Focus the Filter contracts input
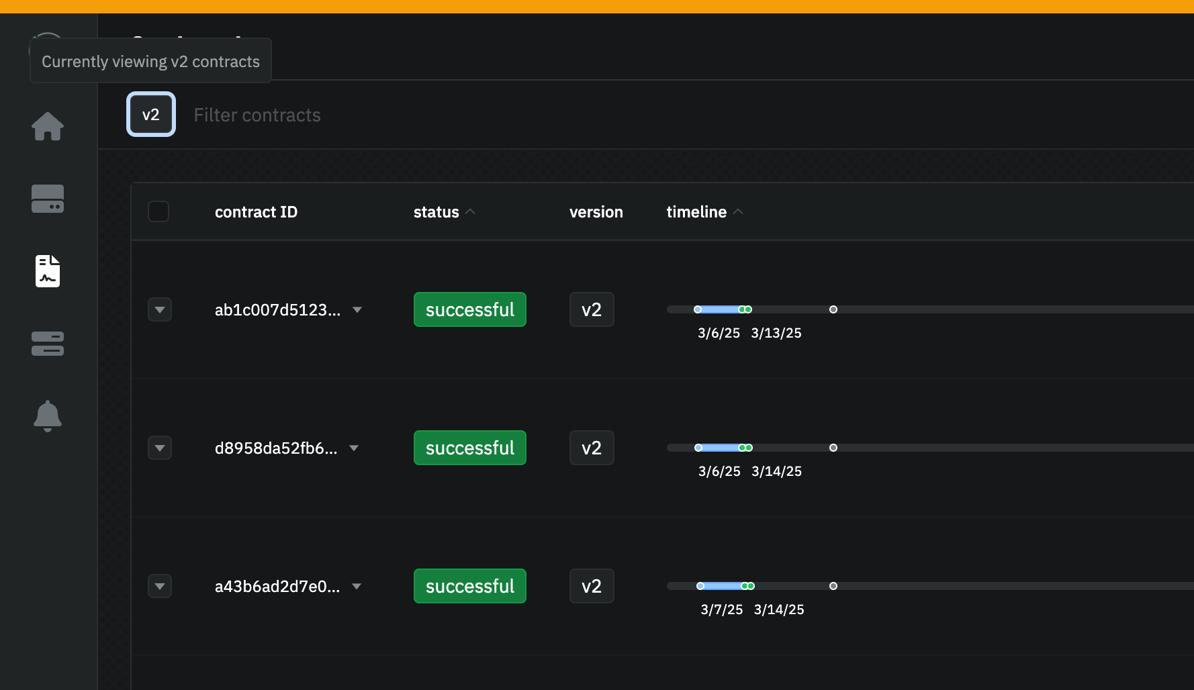This screenshot has width=1194, height=690. click(x=257, y=115)
